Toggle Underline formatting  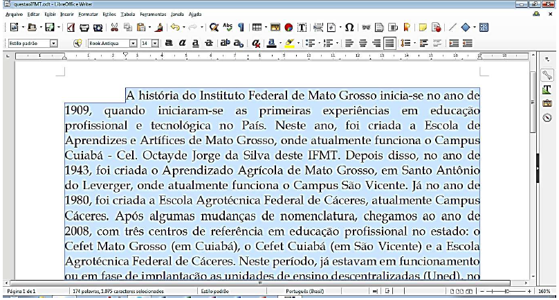tap(195, 43)
